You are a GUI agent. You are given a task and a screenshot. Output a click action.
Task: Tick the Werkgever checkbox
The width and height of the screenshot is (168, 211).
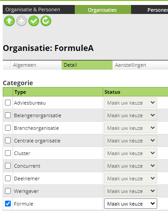click(x=8, y=191)
